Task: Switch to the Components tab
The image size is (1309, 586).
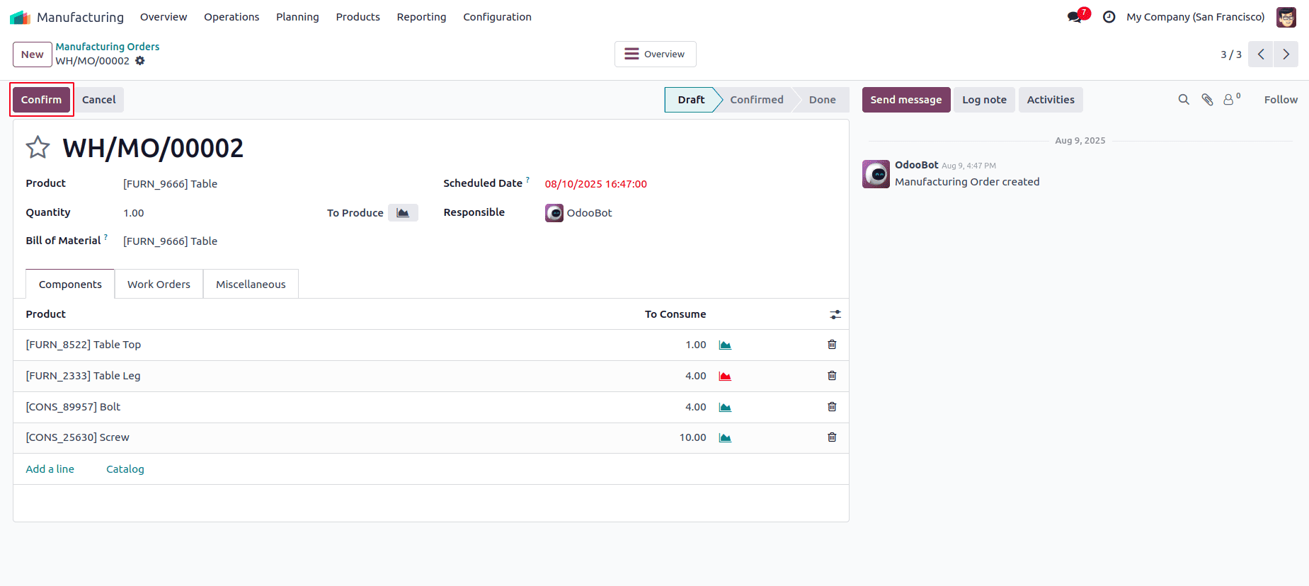Action: point(70,285)
